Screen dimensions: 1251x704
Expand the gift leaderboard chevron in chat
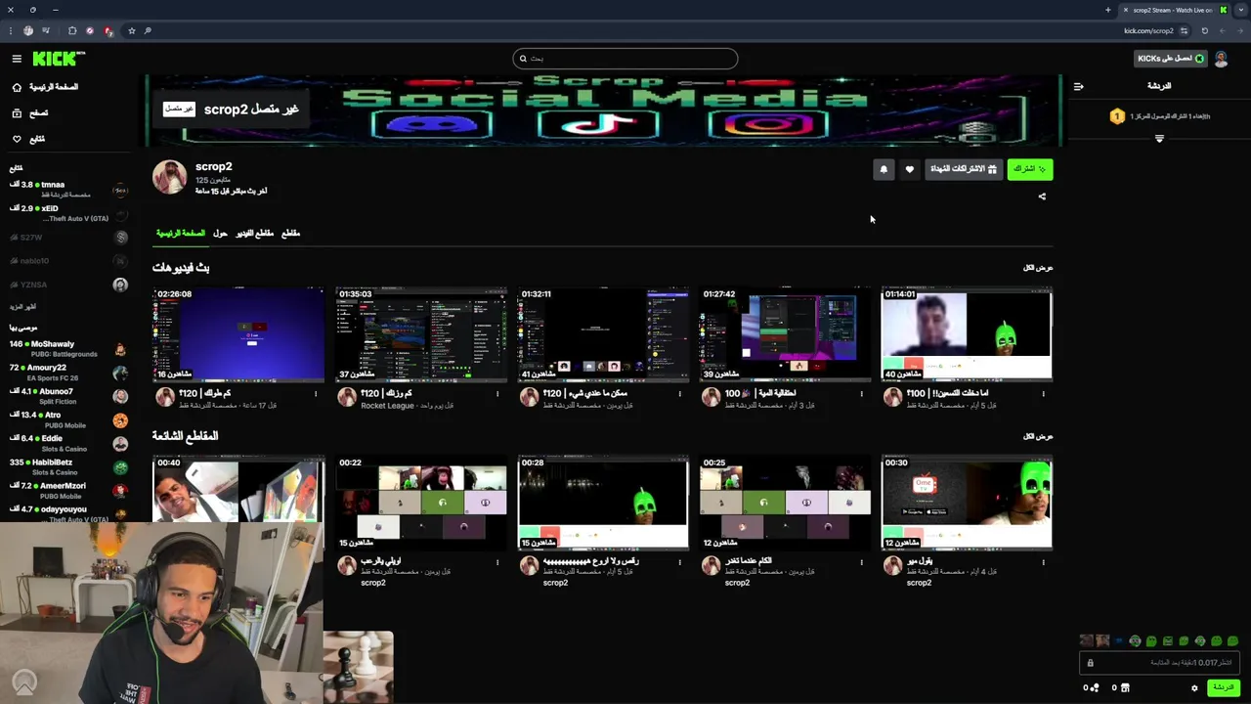click(1159, 139)
